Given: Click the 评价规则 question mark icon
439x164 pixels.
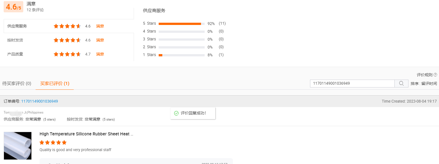Looking at the screenshot, I should 435,75.
